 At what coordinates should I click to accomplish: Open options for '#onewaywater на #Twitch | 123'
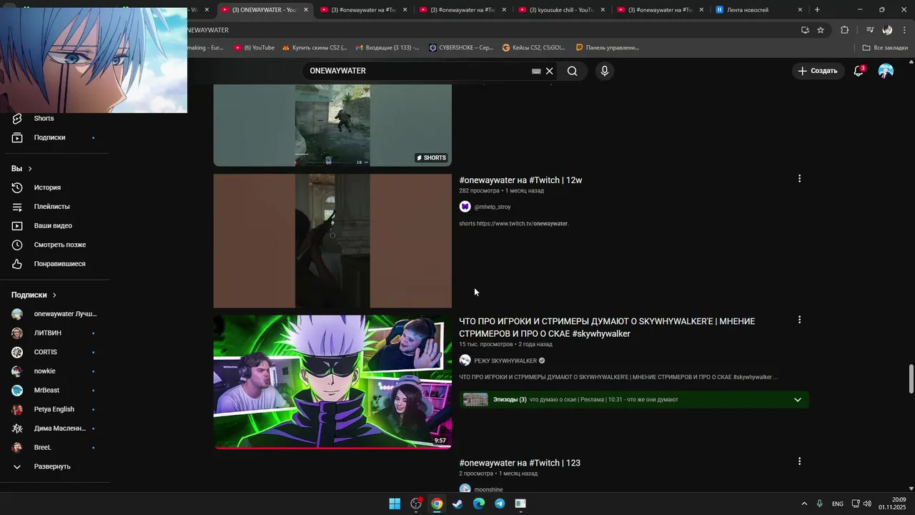click(799, 461)
